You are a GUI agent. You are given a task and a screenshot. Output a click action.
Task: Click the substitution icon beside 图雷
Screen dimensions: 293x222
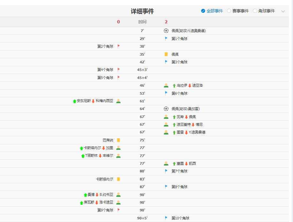(x=166, y=132)
